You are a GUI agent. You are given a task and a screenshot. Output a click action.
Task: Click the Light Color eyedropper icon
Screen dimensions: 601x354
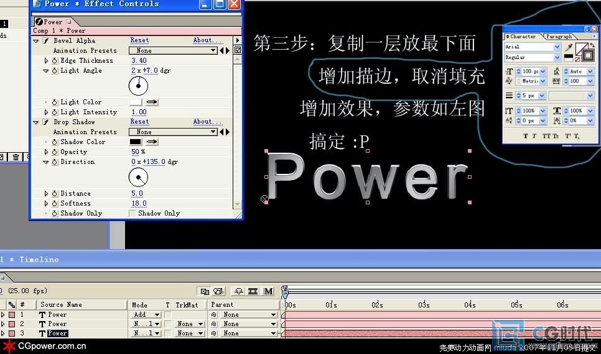(x=152, y=102)
